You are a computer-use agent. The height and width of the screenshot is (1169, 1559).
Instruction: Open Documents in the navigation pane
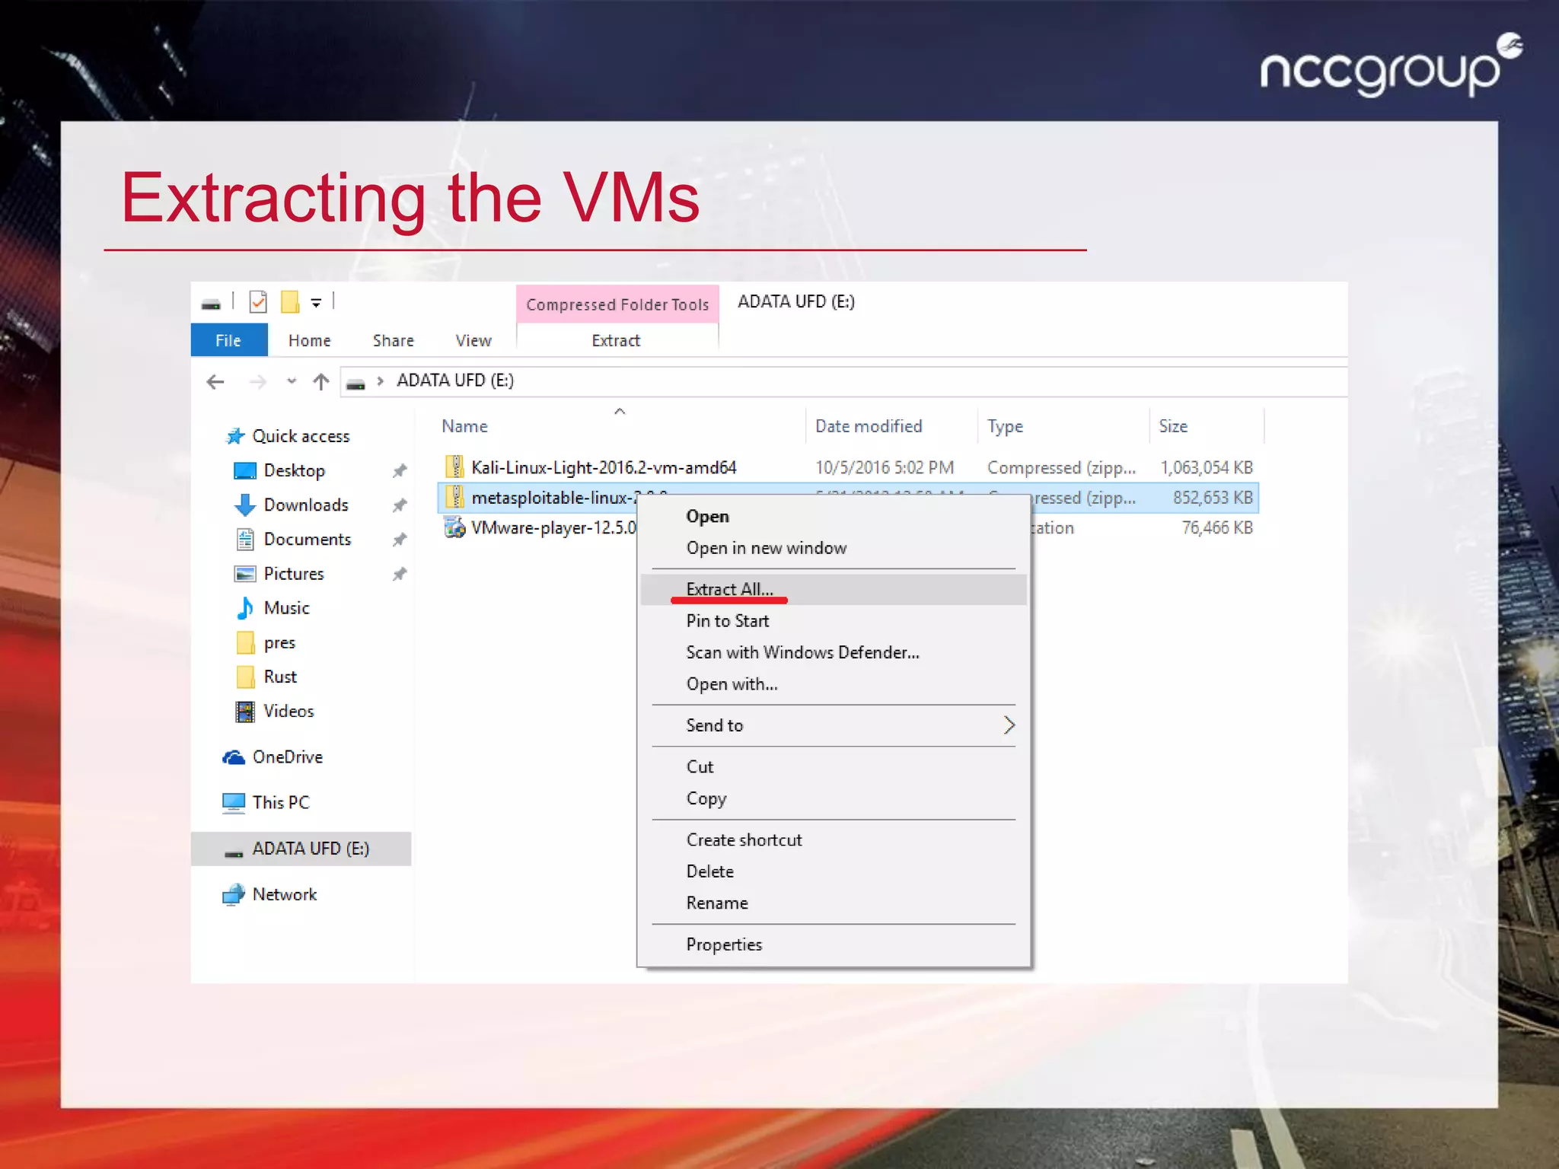(x=308, y=539)
